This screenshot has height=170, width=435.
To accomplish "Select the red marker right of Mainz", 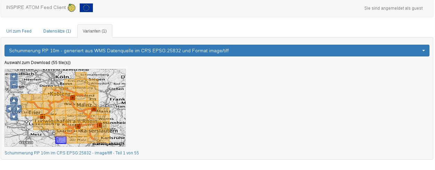I will tap(94, 109).
